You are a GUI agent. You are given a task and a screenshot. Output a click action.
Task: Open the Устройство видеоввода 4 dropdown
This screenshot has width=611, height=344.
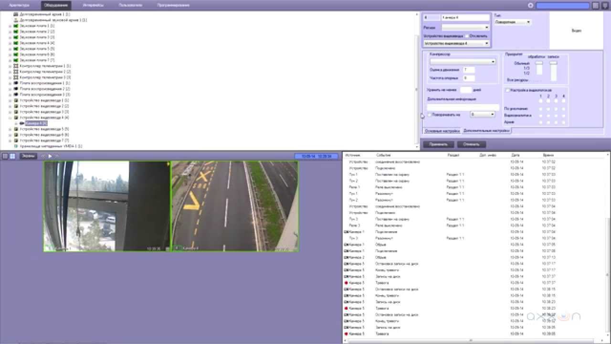click(457, 43)
